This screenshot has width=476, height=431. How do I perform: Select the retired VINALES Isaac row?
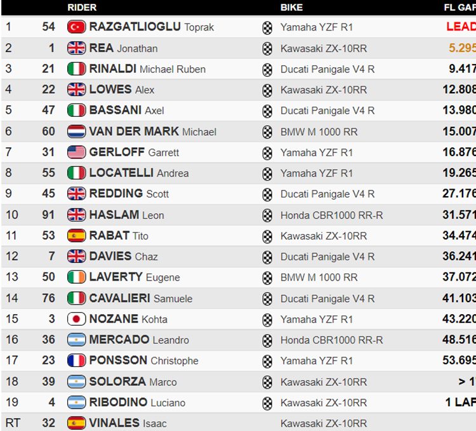239,423
